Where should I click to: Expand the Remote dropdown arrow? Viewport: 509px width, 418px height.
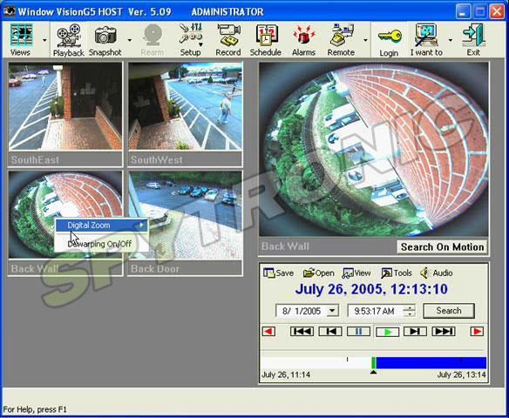tap(365, 40)
